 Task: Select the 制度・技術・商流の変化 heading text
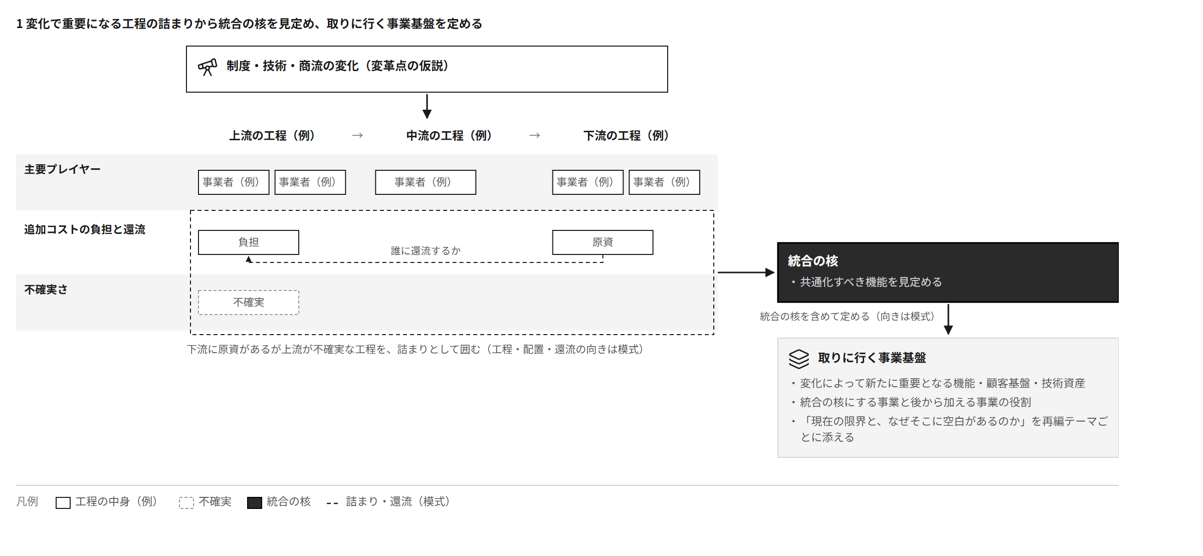click(337, 66)
